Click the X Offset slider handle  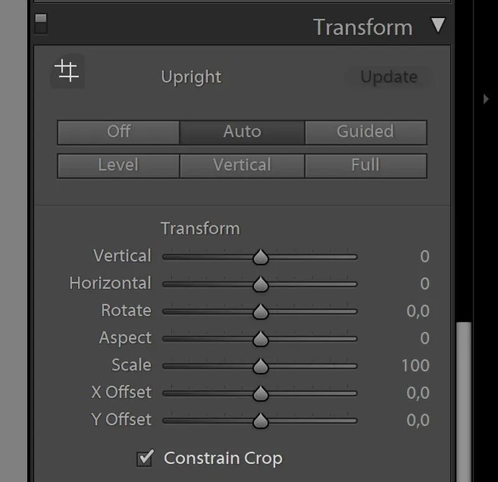(x=260, y=394)
